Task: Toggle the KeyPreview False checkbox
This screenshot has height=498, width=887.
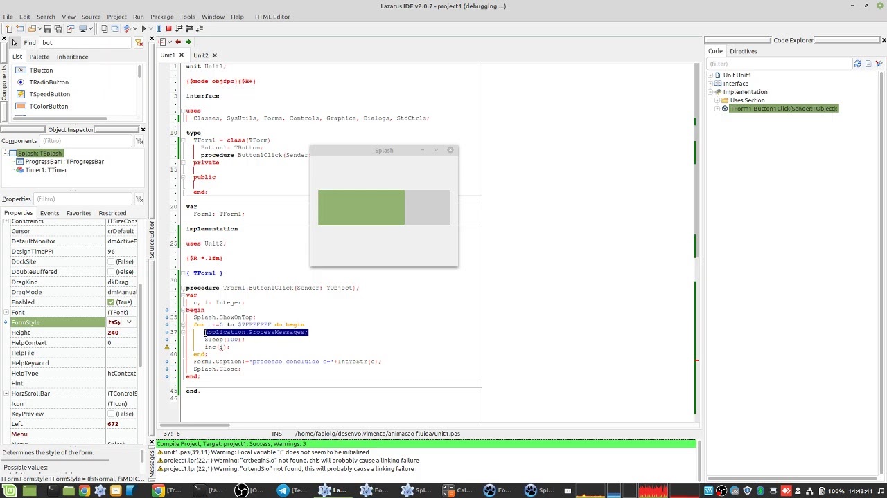Action: (111, 414)
